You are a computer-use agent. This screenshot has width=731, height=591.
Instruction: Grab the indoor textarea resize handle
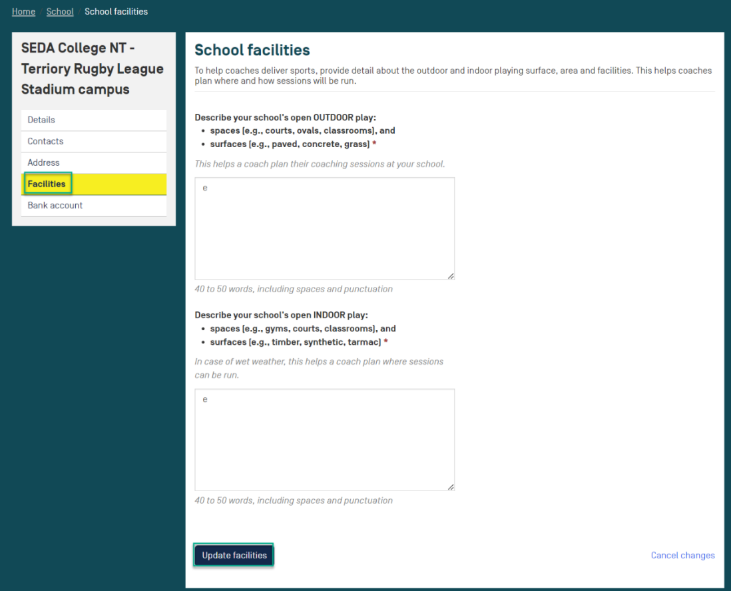[451, 487]
